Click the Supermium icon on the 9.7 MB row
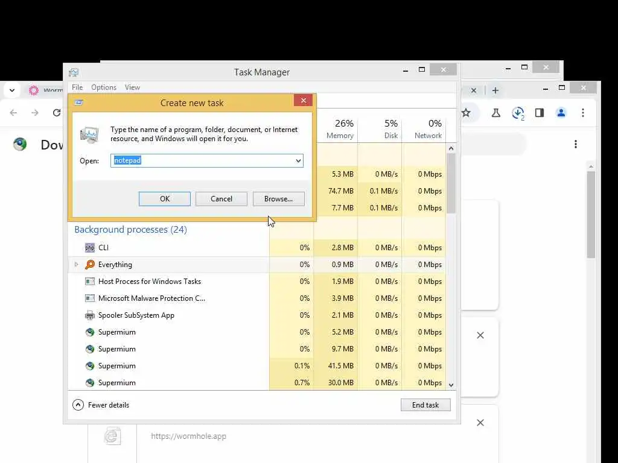 [x=90, y=349]
